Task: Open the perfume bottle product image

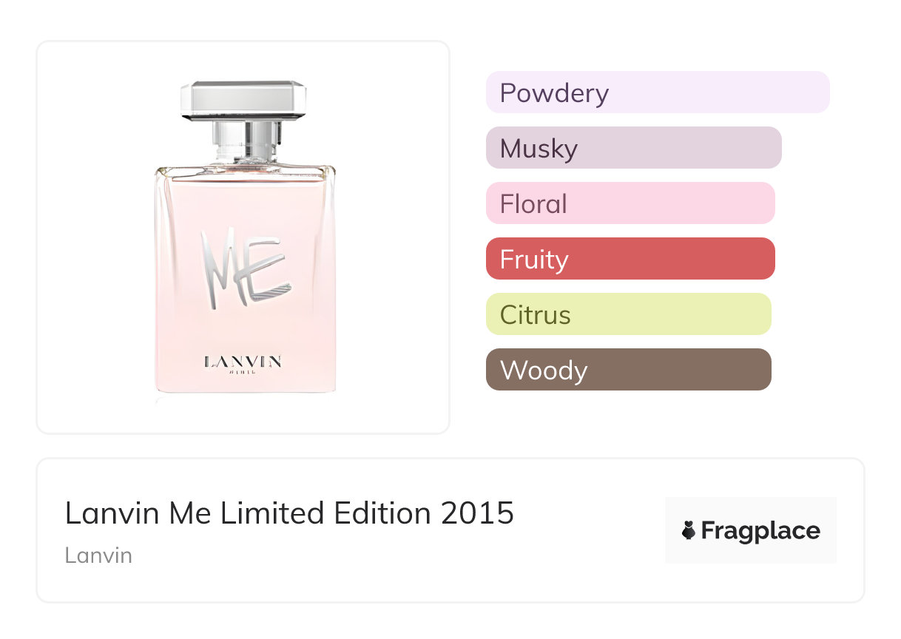Action: coord(243,237)
